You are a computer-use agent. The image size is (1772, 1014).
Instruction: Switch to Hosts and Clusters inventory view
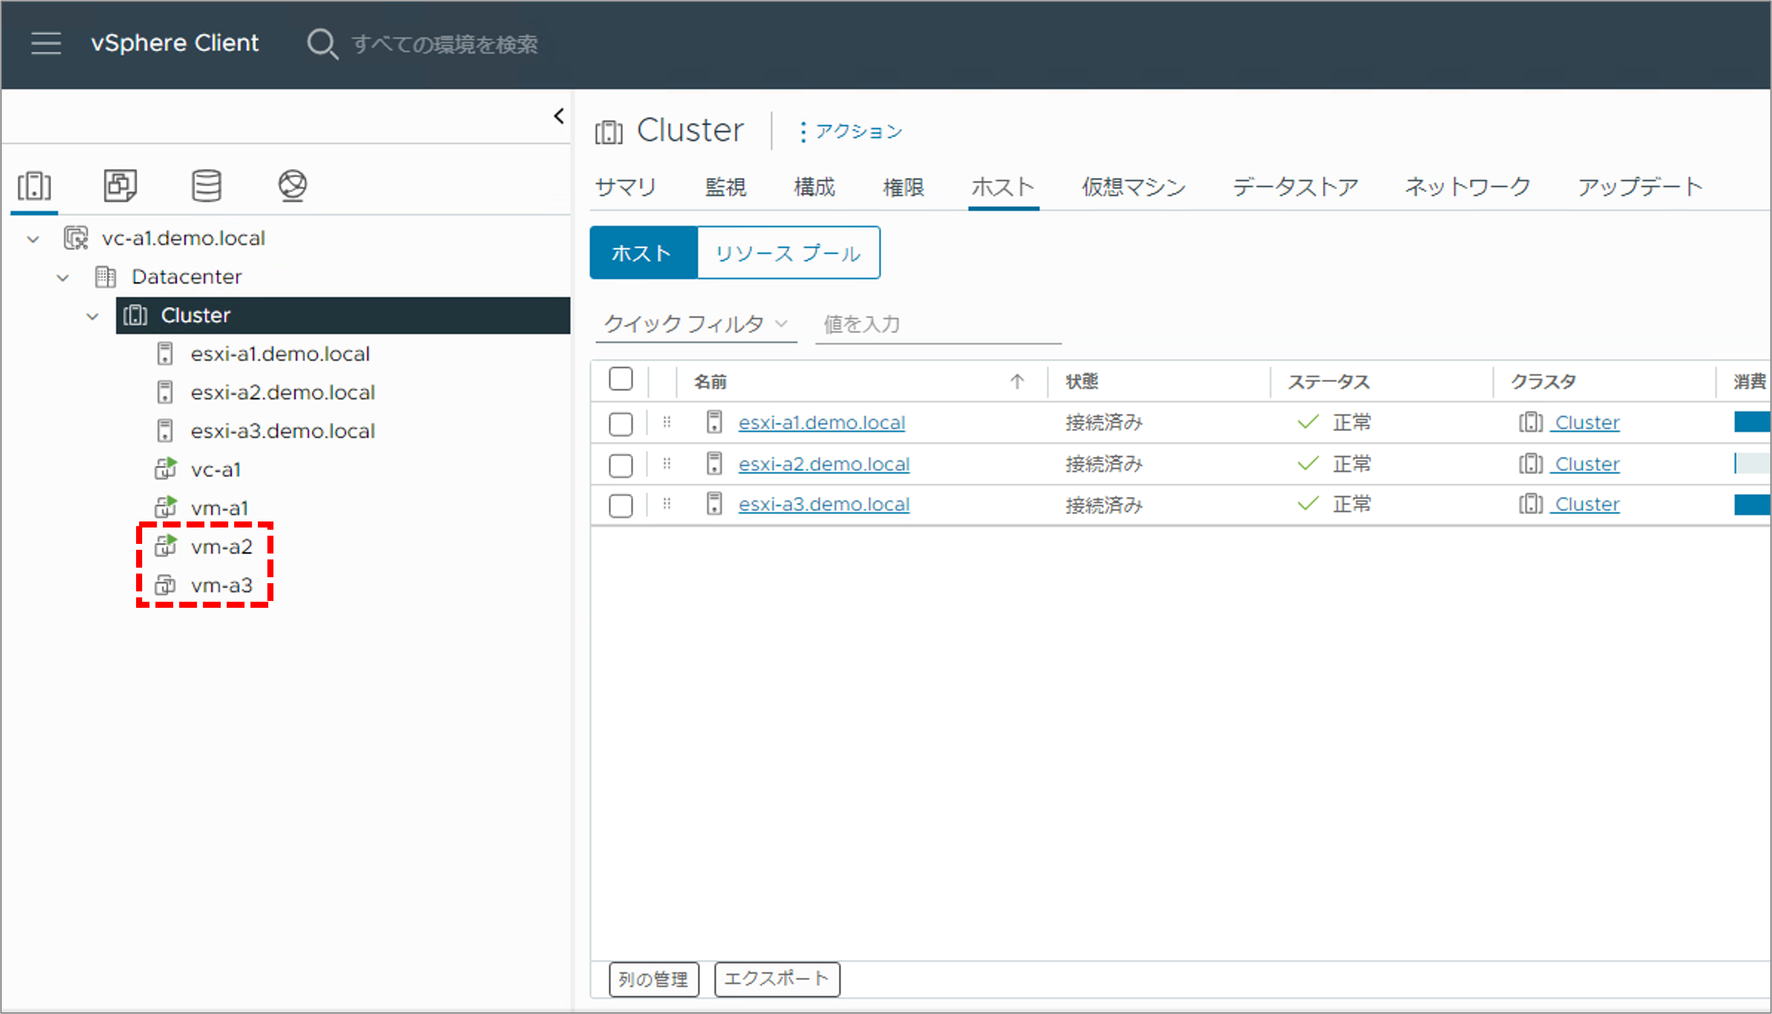coord(34,186)
